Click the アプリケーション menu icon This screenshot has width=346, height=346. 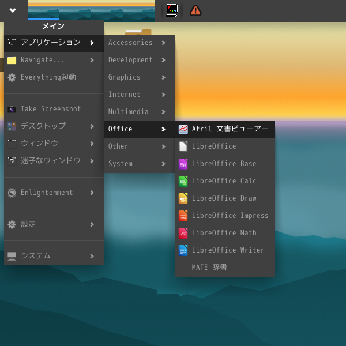12,42
